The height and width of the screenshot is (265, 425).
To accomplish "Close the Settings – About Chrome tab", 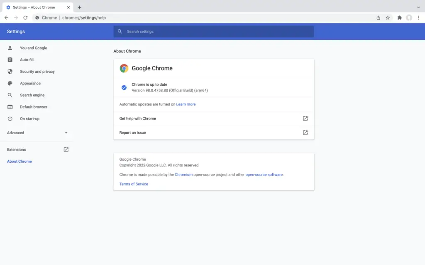I will pos(68,7).
